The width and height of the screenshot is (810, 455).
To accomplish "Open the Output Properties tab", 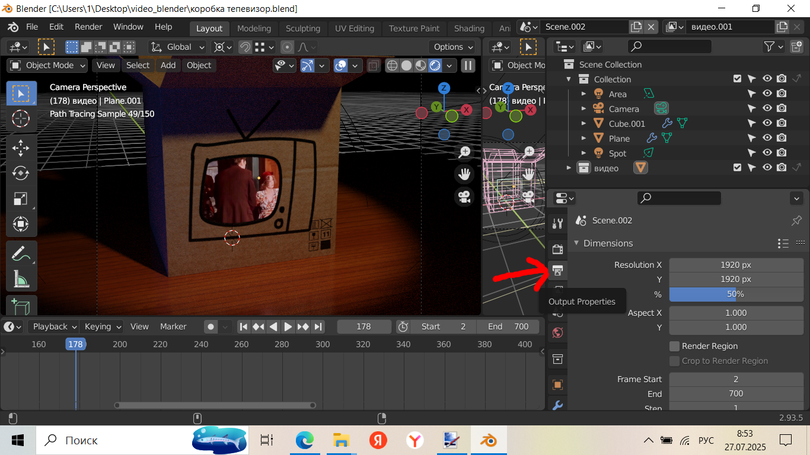I will (x=557, y=271).
